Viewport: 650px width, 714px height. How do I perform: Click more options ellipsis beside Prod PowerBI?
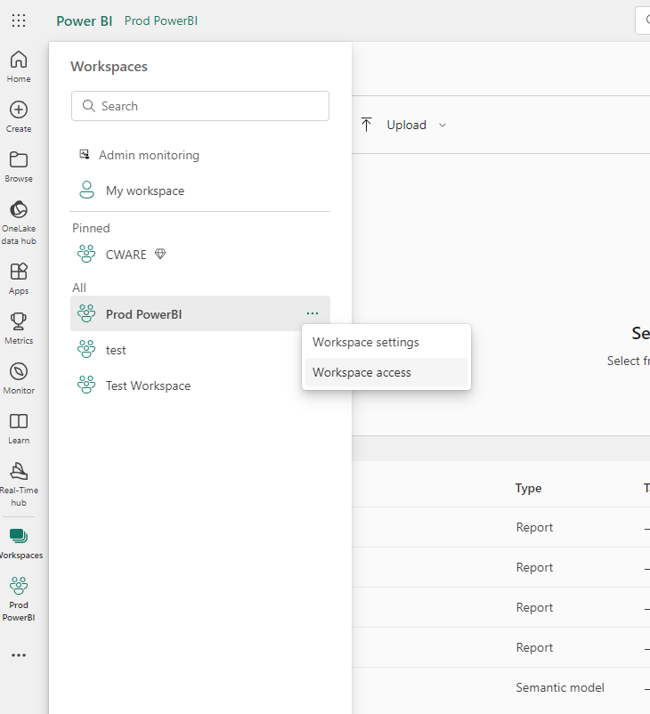[x=313, y=313]
